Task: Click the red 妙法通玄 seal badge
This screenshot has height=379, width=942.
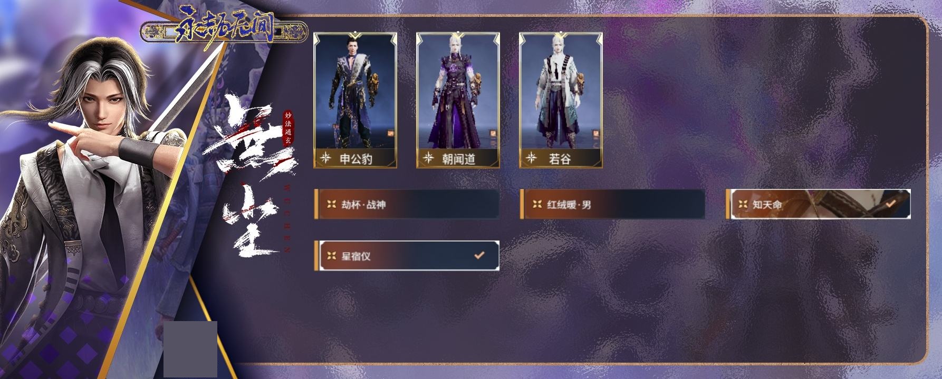Action: pyautogui.click(x=287, y=128)
